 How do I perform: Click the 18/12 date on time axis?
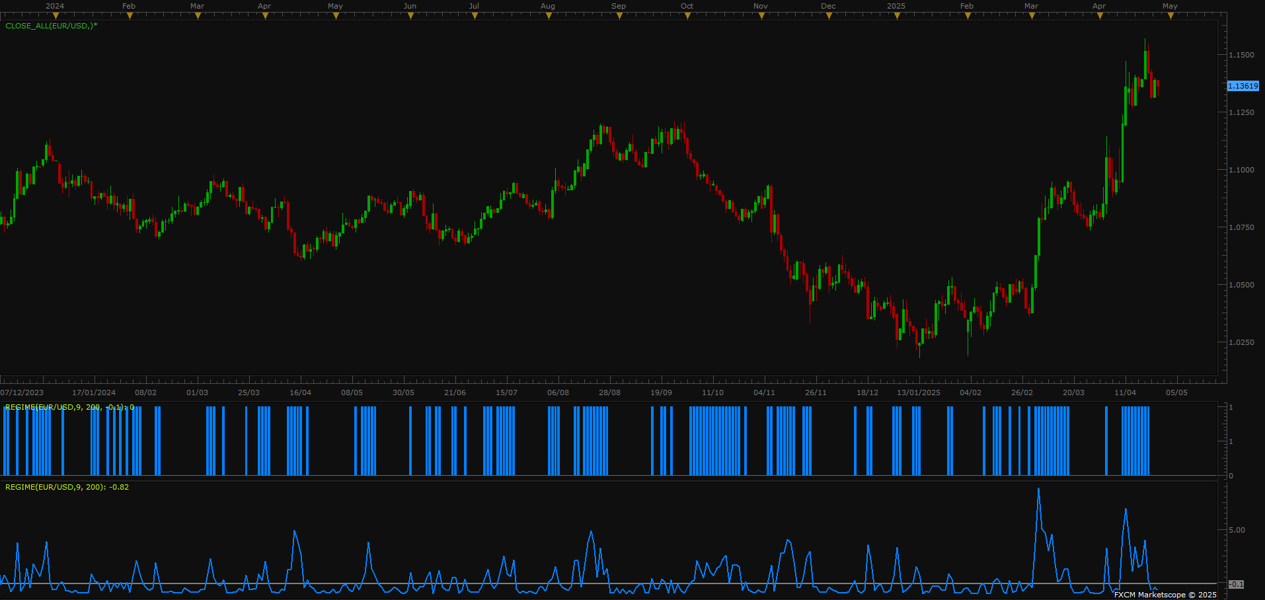pos(867,393)
